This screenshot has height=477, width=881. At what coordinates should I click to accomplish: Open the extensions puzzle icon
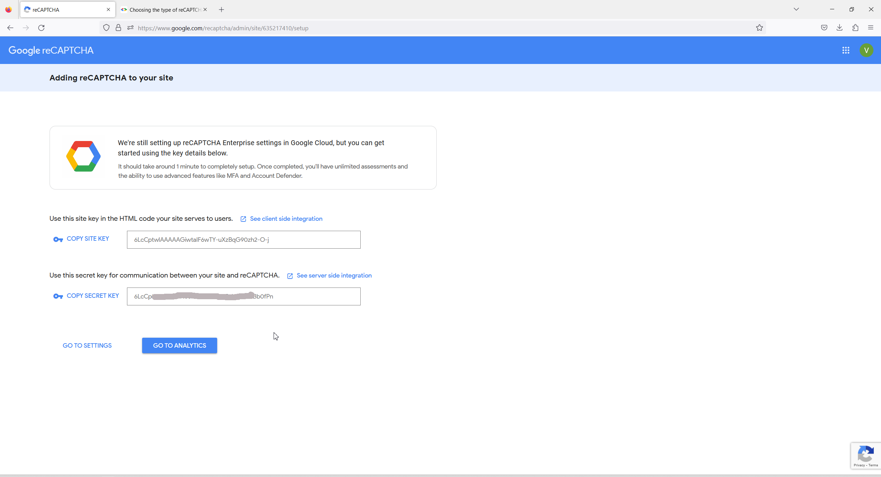(x=855, y=28)
